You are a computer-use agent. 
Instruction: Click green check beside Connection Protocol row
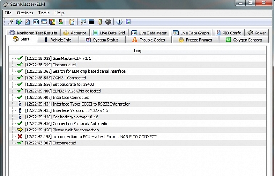tap(20, 123)
